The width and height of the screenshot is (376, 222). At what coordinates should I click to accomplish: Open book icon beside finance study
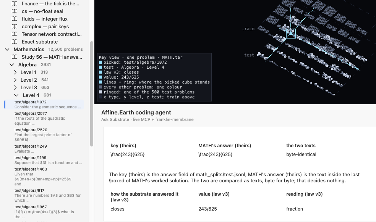(15, 3)
